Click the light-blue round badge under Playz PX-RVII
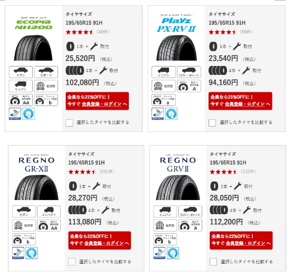Image resolution: width=292 pixels, height=277 pixels. point(171,113)
